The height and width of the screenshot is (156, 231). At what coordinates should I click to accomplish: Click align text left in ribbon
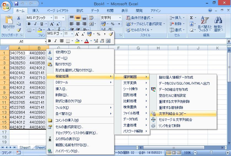coord(72,24)
